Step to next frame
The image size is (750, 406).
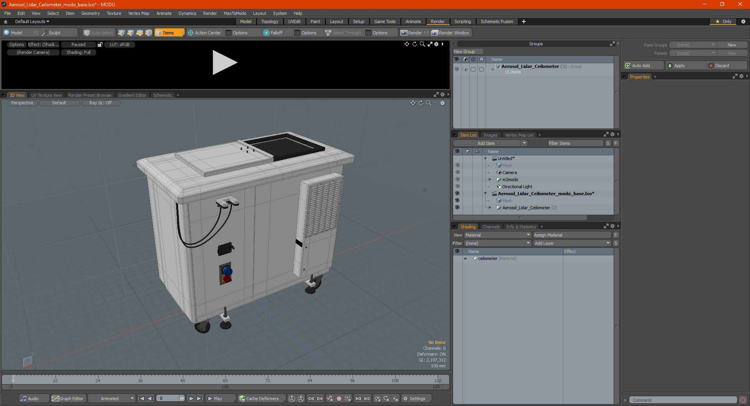click(x=190, y=399)
